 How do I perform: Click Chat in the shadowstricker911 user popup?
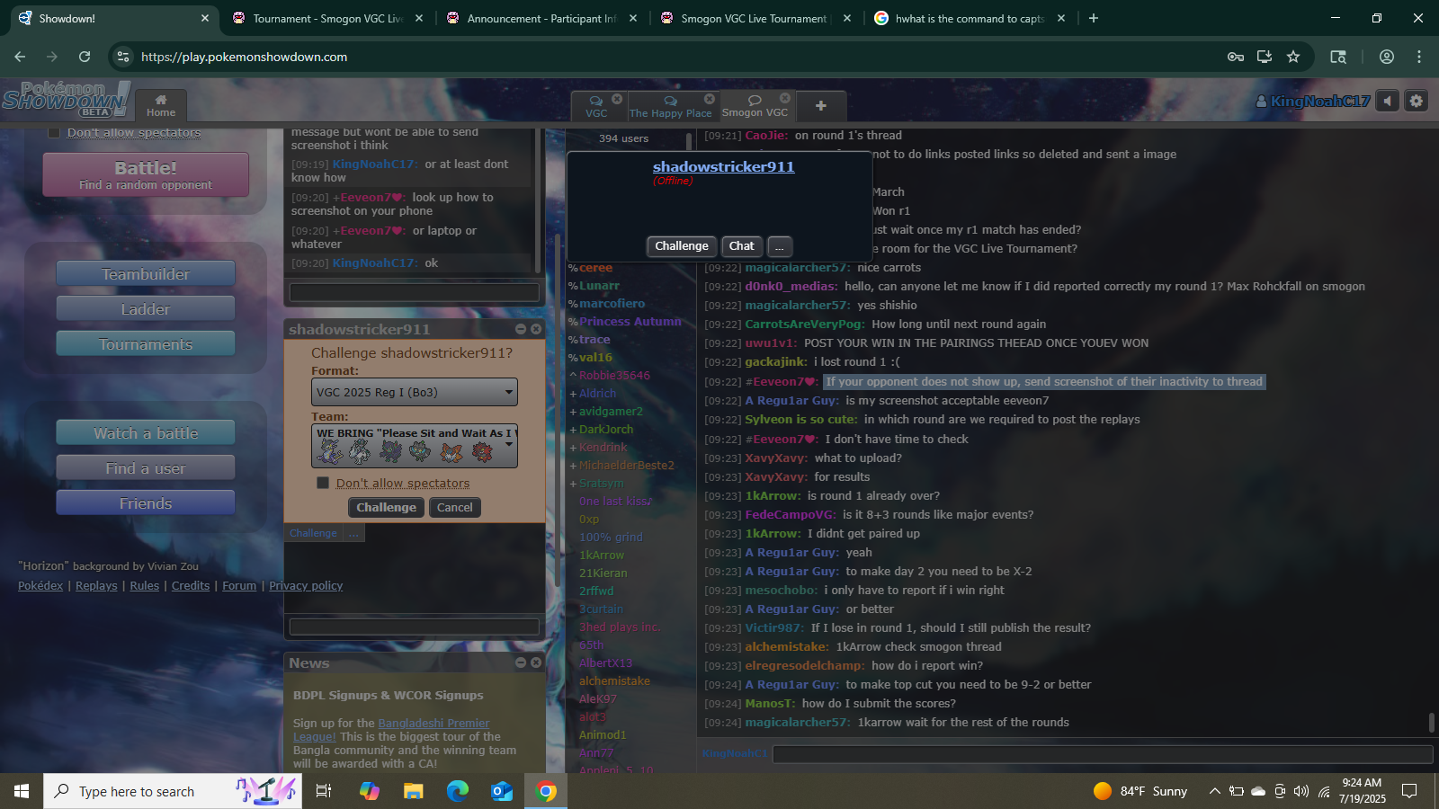coord(742,245)
